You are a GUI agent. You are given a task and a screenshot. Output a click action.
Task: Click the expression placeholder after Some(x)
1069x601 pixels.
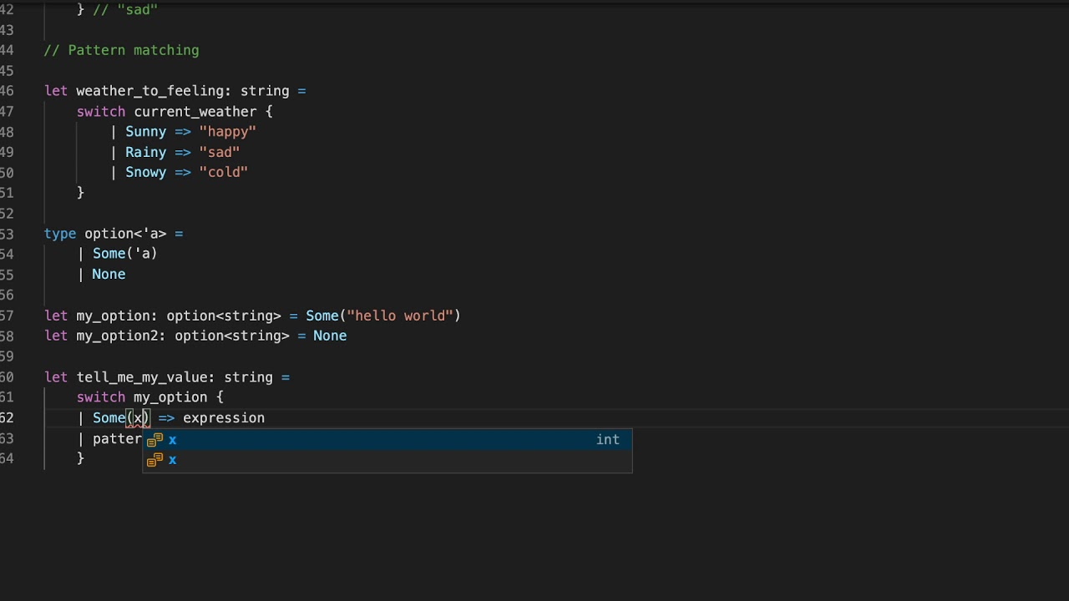[x=224, y=418]
